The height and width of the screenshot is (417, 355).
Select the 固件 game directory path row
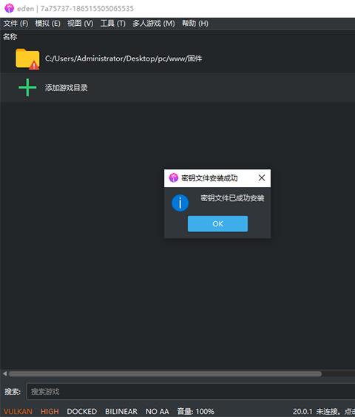point(177,58)
